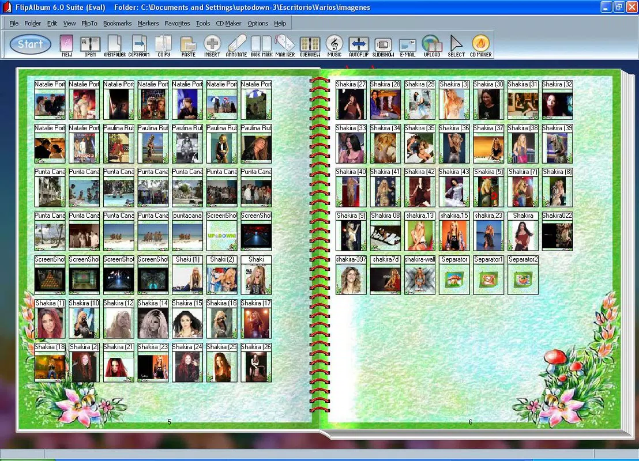
Task: Open the Favorites menu
Action: tap(177, 23)
